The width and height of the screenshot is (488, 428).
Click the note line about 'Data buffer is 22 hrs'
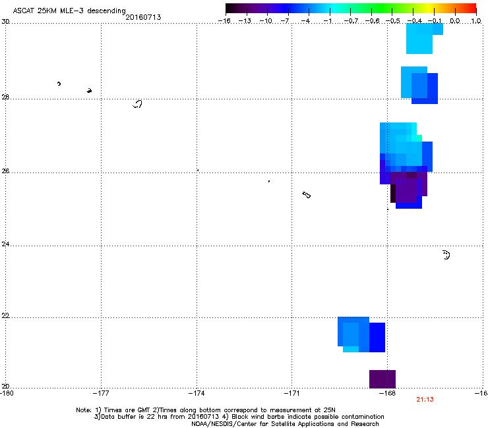[239, 417]
